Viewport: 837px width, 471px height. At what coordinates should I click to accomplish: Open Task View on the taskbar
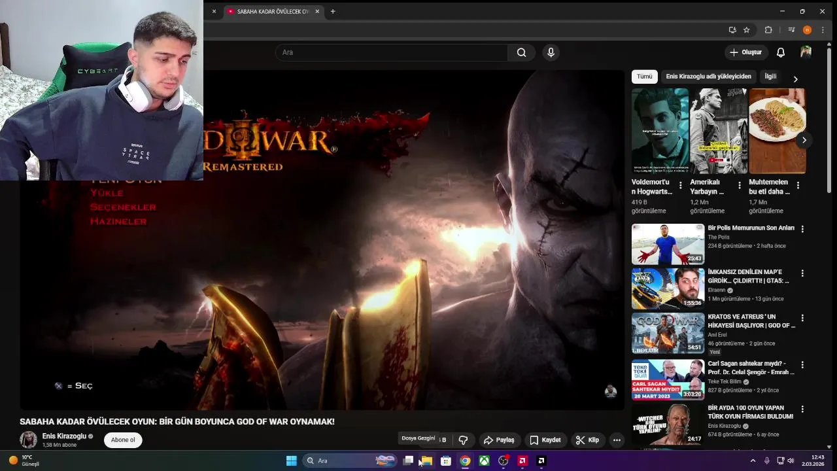(409, 461)
